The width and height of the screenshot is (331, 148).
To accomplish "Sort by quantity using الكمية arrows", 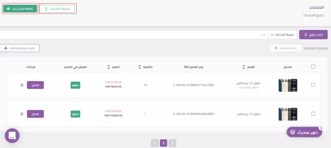I will [x=140, y=67].
